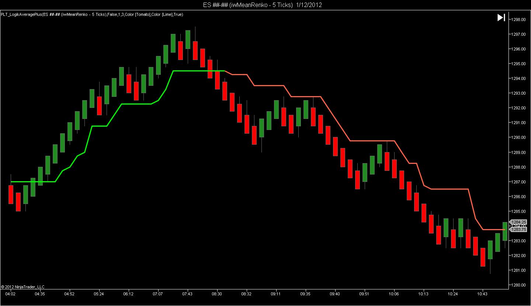This screenshot has height=306, width=531.
Task: Select the first red candle at far left
Action: (x=11, y=194)
